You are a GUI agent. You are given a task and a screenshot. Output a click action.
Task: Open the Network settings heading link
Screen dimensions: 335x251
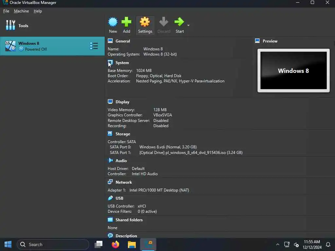click(x=123, y=182)
